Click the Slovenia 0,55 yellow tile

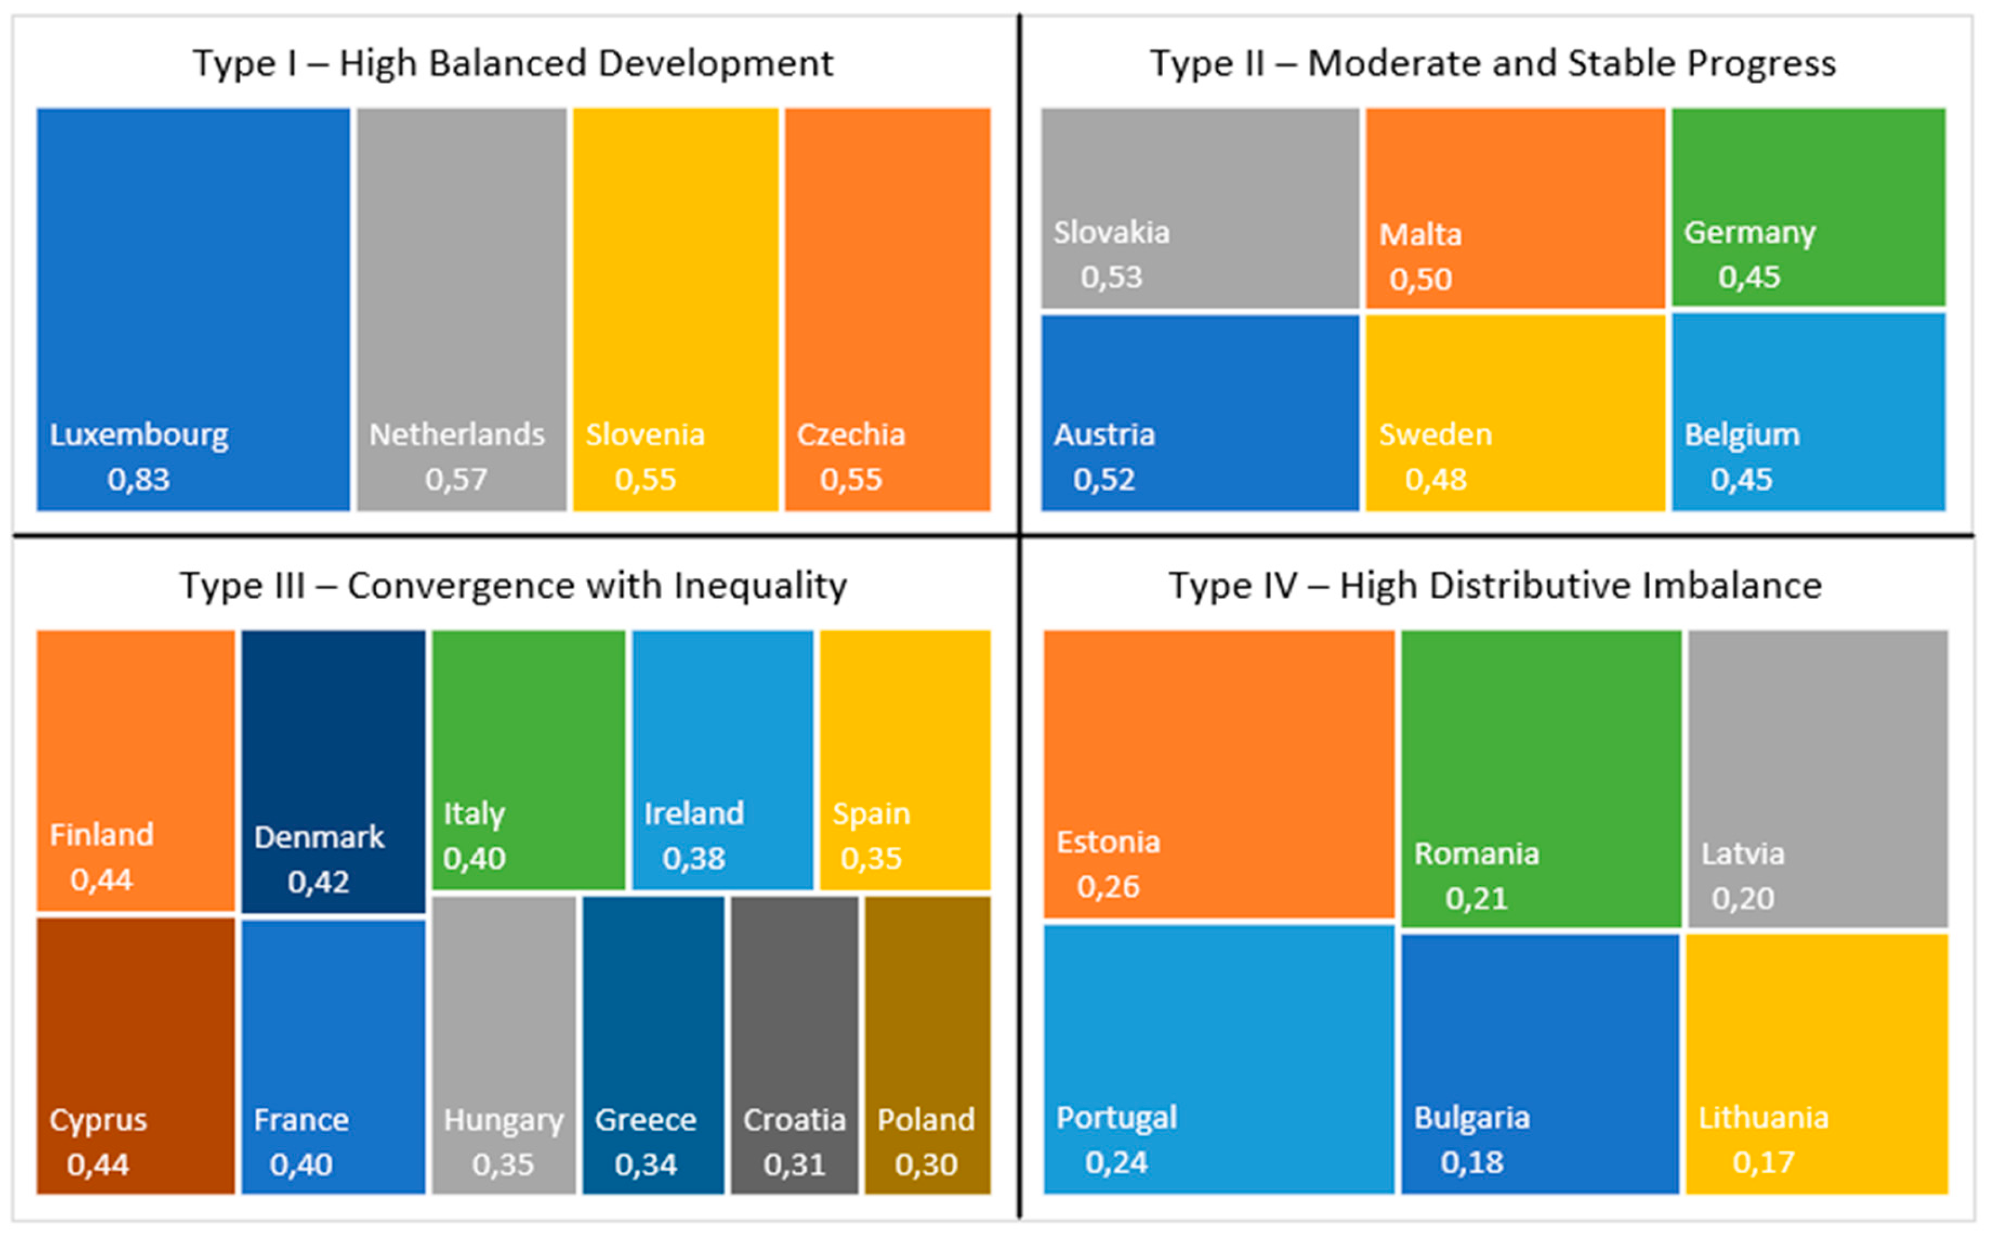(x=675, y=308)
